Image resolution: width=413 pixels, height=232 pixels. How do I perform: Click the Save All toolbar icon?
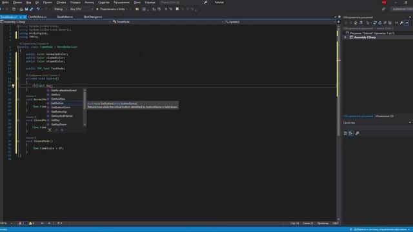pos(32,9)
